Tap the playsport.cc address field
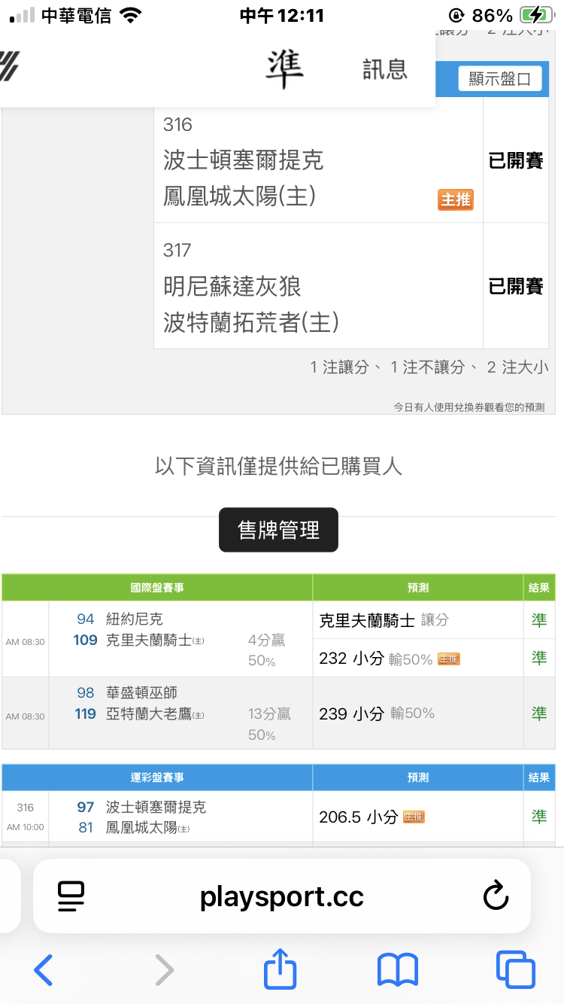The height and width of the screenshot is (1004, 564). click(x=282, y=896)
